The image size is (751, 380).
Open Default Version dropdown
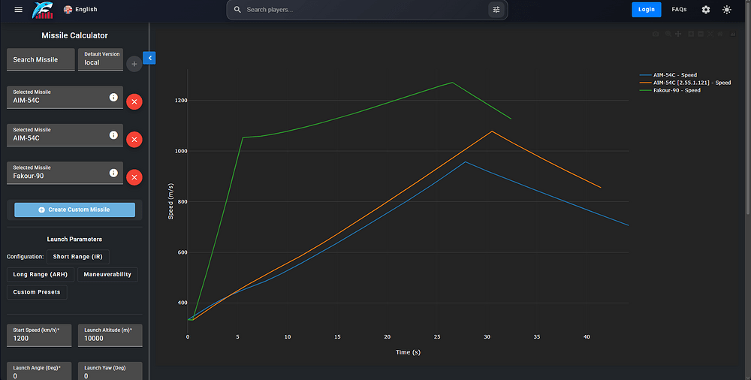tap(101, 59)
